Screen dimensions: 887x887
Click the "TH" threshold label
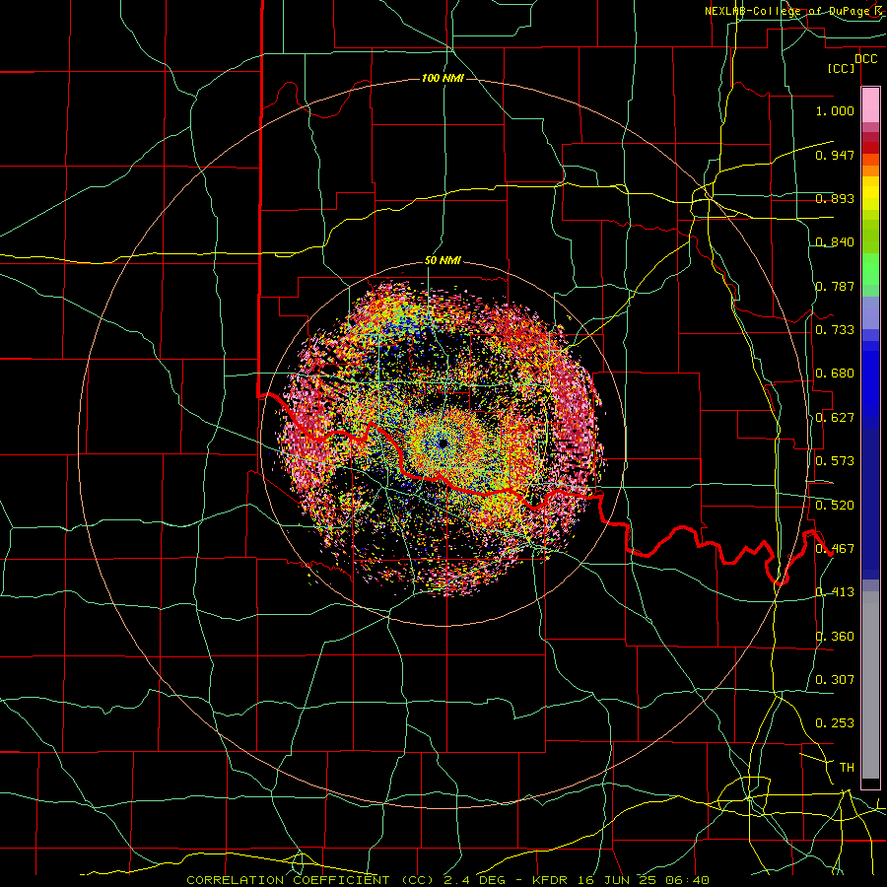pos(847,768)
